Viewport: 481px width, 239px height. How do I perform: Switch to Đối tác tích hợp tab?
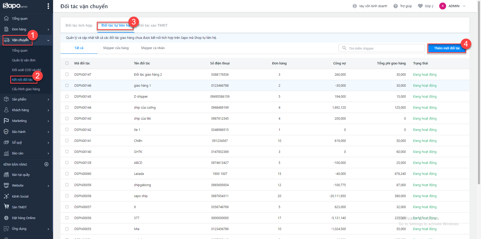tap(79, 25)
